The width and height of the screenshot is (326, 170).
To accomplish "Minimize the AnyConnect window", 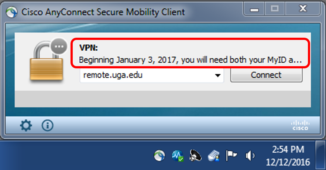I will [x=254, y=9].
